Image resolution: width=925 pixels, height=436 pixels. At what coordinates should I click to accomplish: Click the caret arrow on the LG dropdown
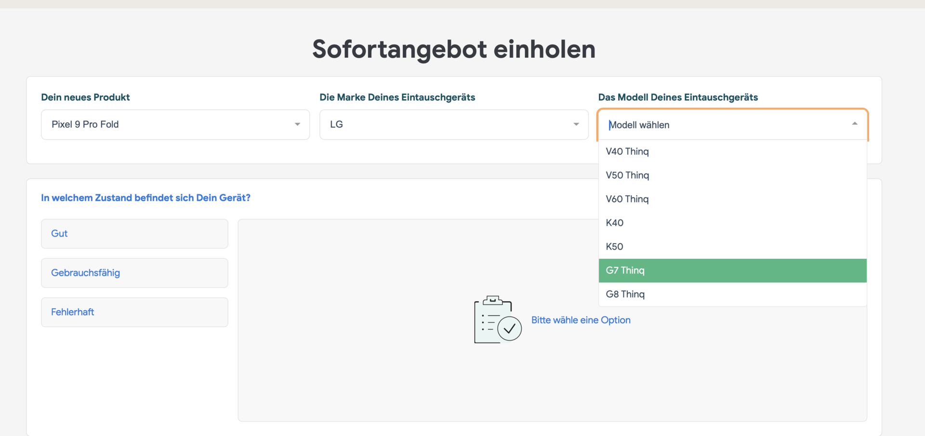click(576, 124)
